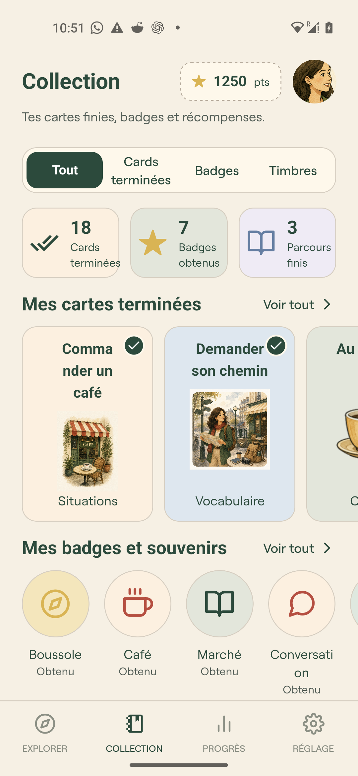Screen dimensions: 358x776
Task: Open the Conversation speech bubble badge
Action: pos(302,604)
